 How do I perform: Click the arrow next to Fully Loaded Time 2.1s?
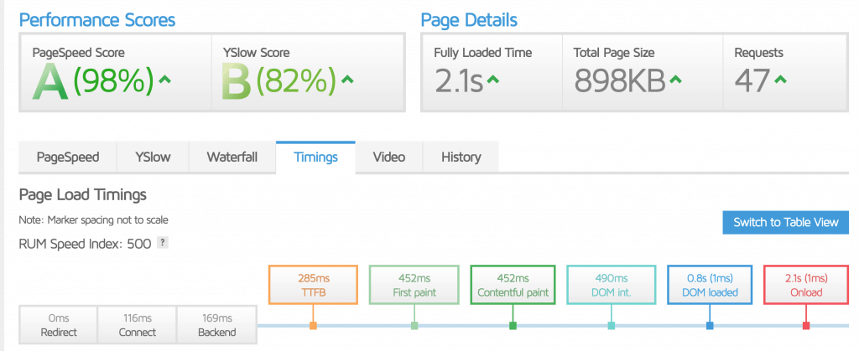coord(493,80)
